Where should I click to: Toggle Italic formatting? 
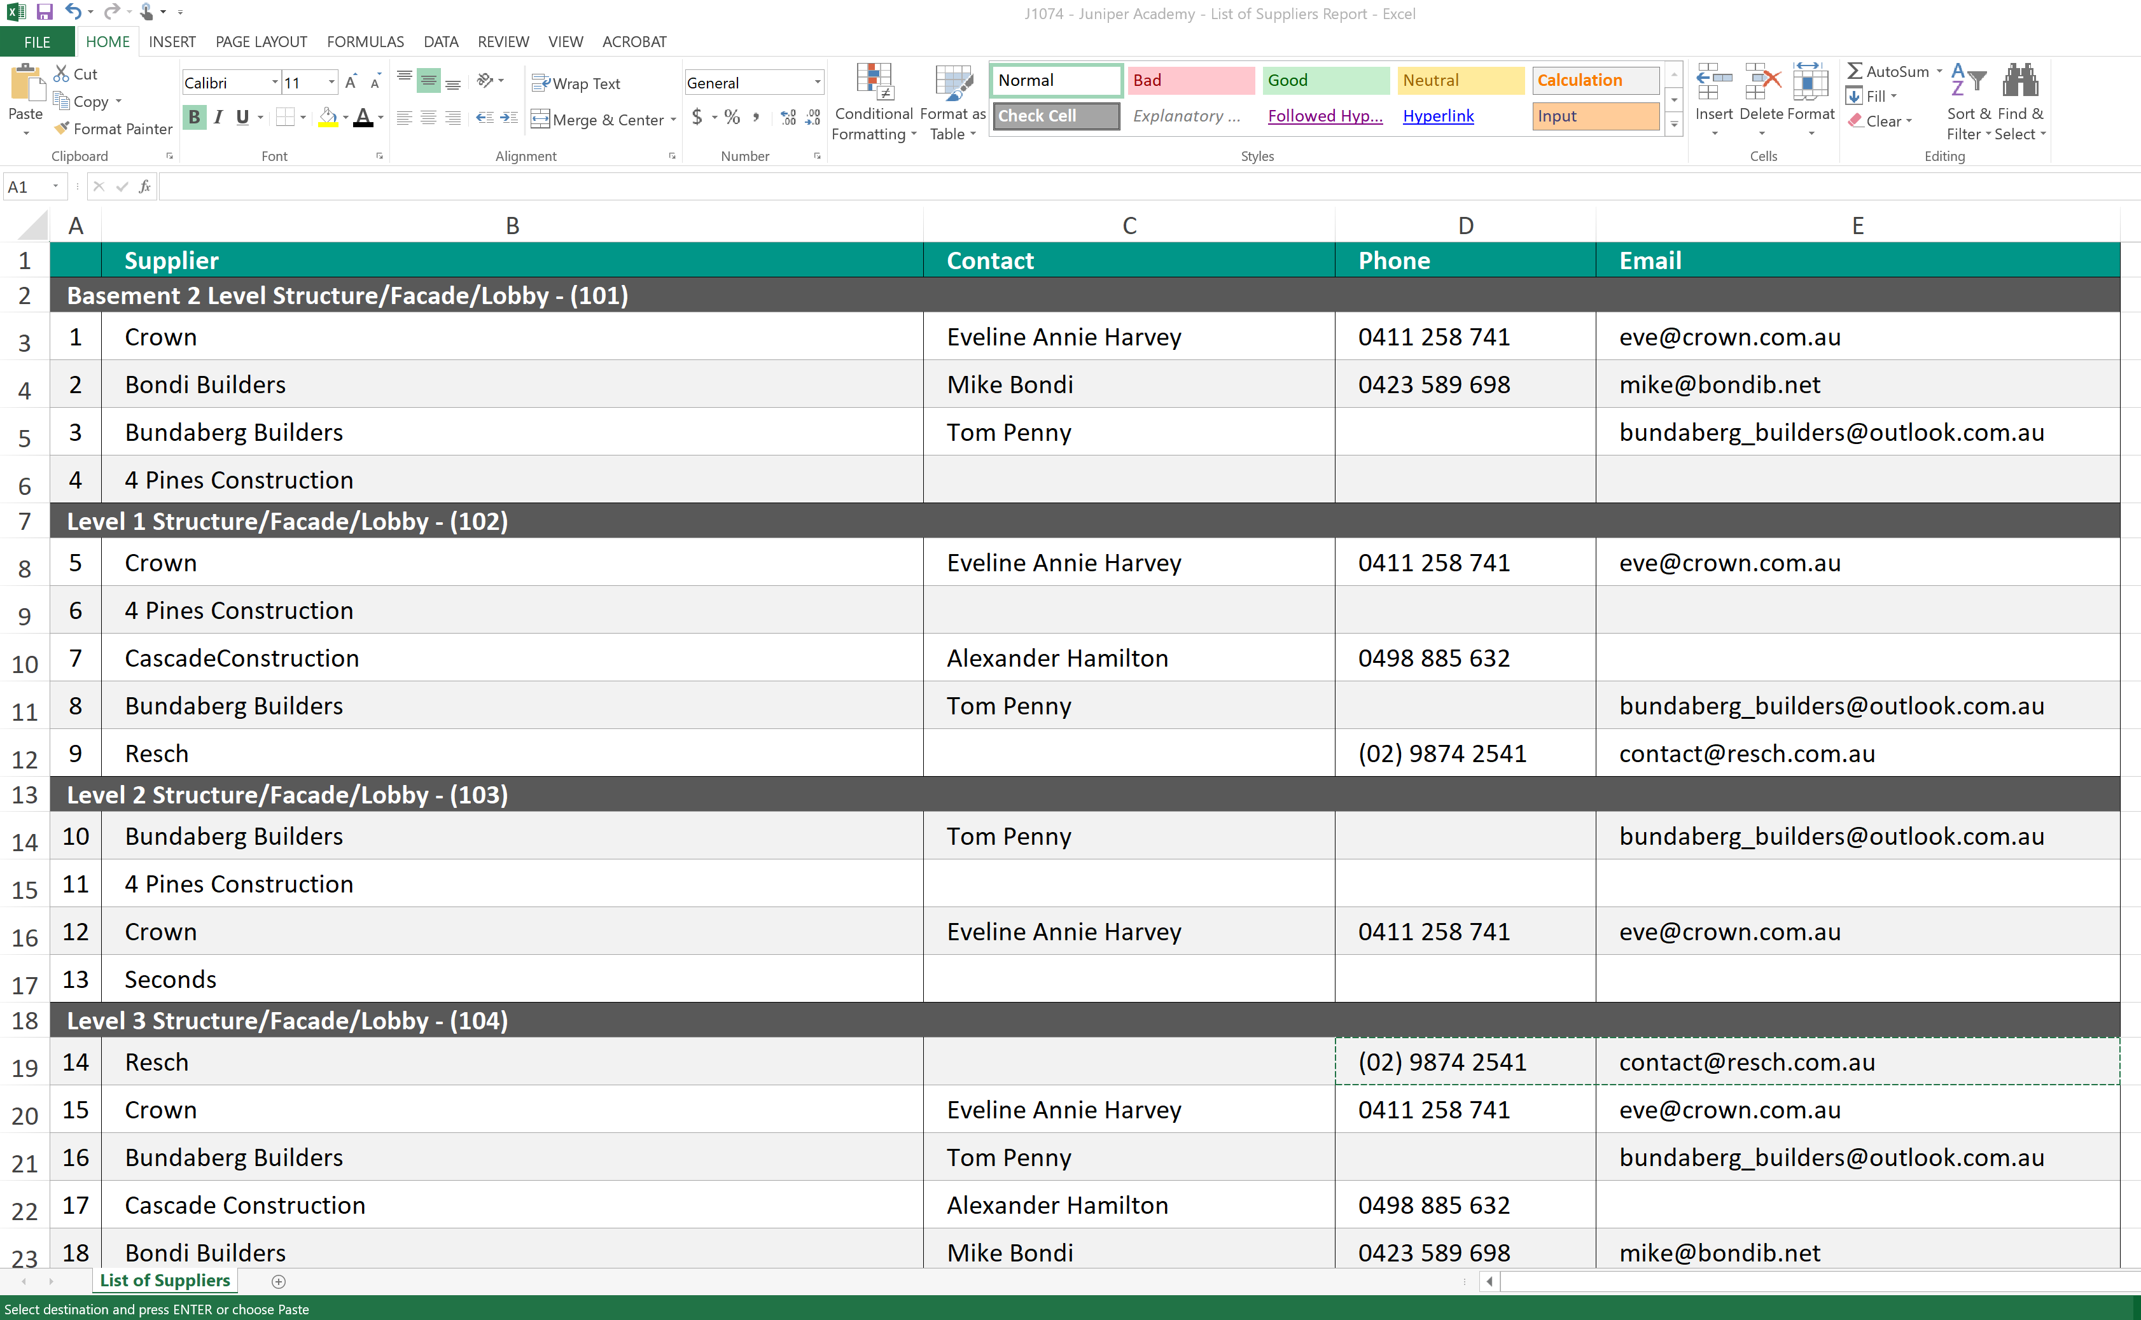point(218,117)
